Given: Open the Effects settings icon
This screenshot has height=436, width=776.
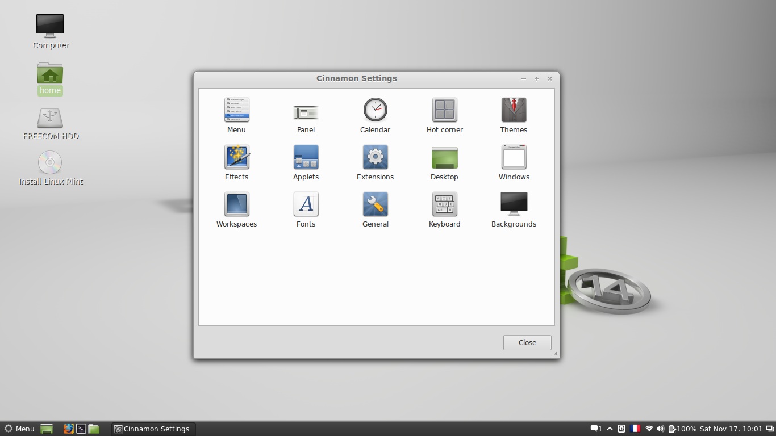Looking at the screenshot, I should tap(236, 157).
